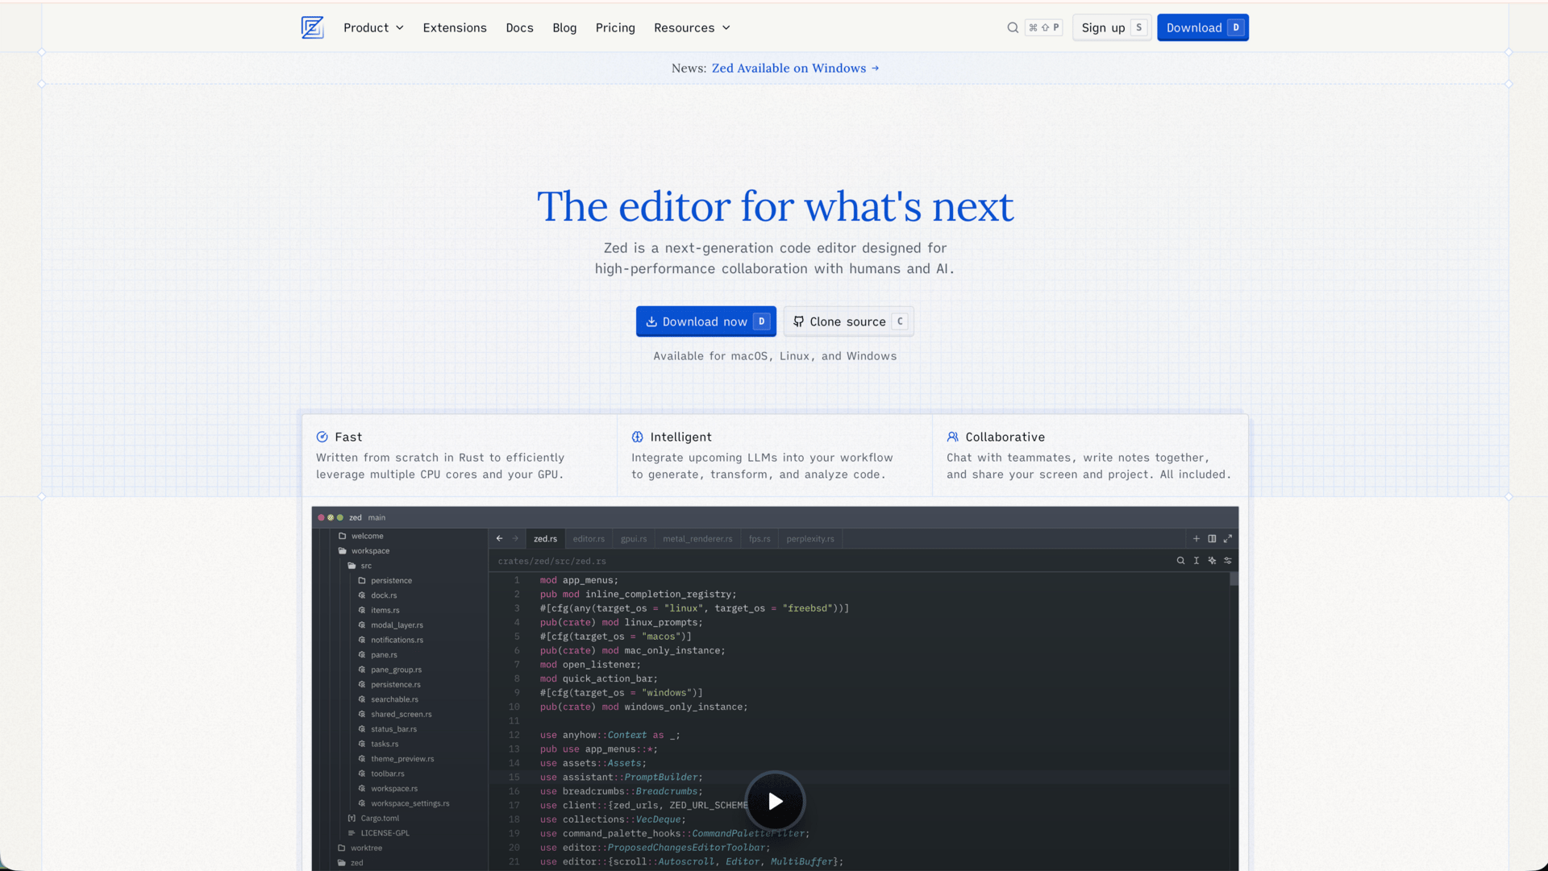The image size is (1548, 871).
Task: Click the back arrow in editor tab bar
Action: tap(499, 538)
